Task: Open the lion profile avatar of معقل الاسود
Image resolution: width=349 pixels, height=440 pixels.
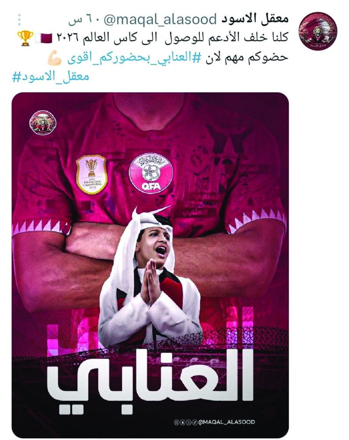Action: point(318,31)
